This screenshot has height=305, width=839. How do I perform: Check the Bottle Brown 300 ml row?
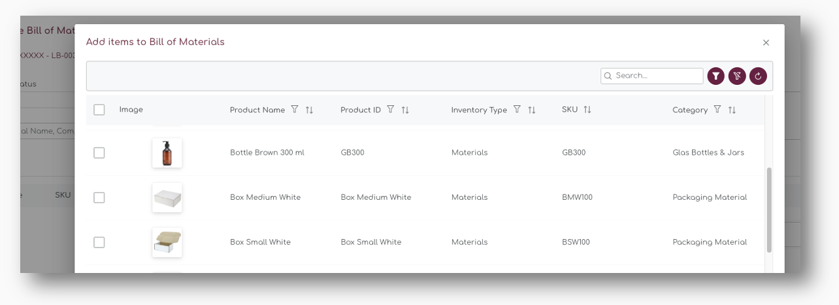pyautogui.click(x=99, y=153)
